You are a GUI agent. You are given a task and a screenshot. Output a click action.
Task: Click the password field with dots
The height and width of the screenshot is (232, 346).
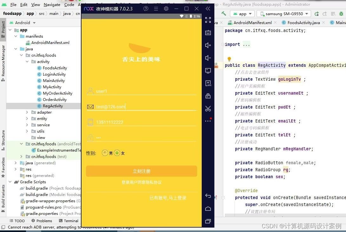tap(141, 138)
